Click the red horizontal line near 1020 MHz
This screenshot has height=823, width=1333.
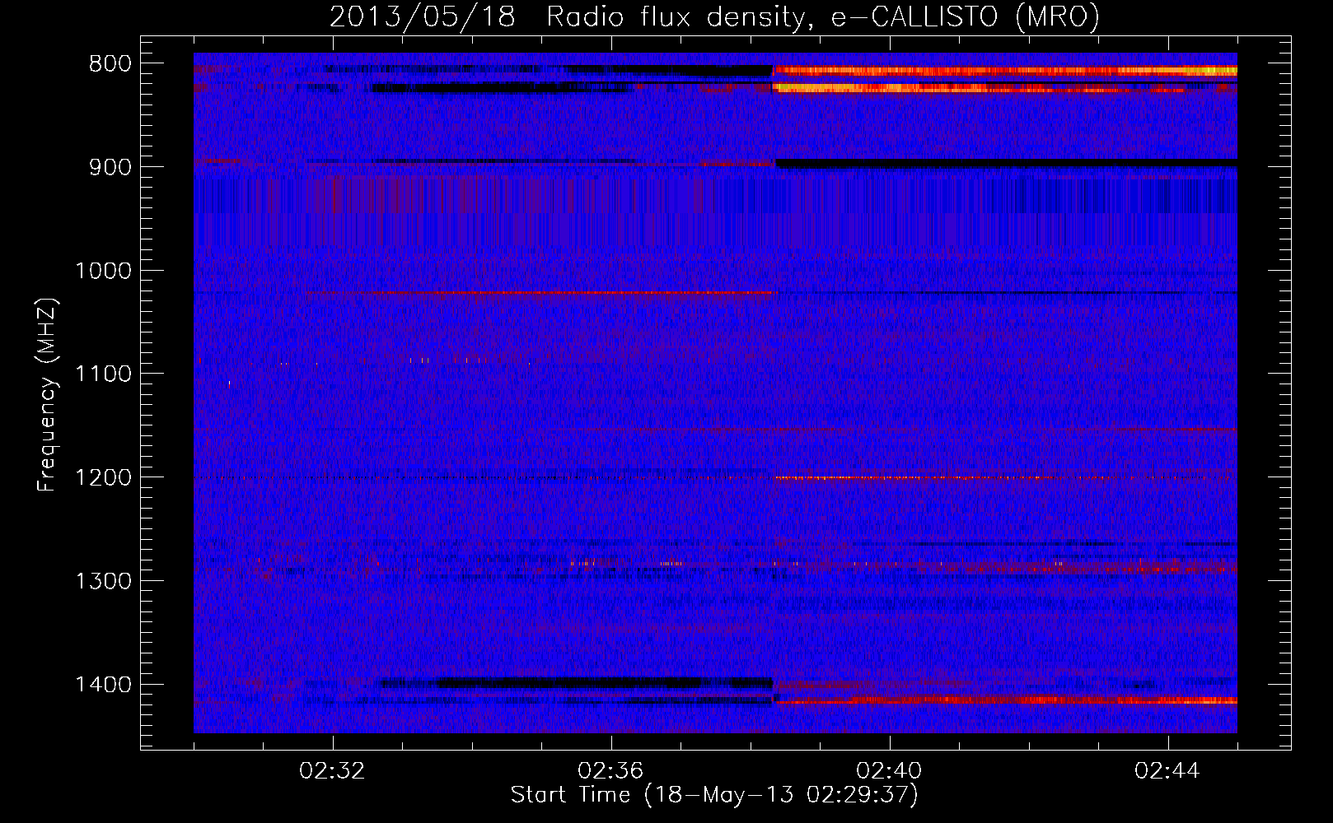point(541,293)
